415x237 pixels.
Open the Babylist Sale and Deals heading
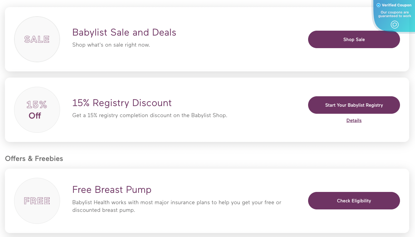[124, 32]
